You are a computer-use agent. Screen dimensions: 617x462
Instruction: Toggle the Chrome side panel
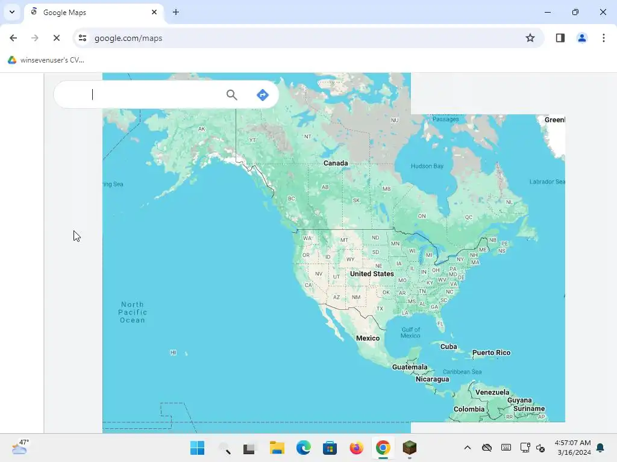click(560, 38)
